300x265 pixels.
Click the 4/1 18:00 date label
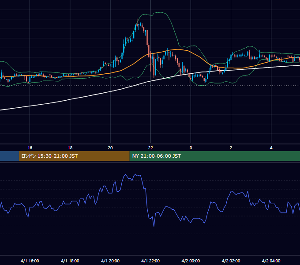pos(70,261)
